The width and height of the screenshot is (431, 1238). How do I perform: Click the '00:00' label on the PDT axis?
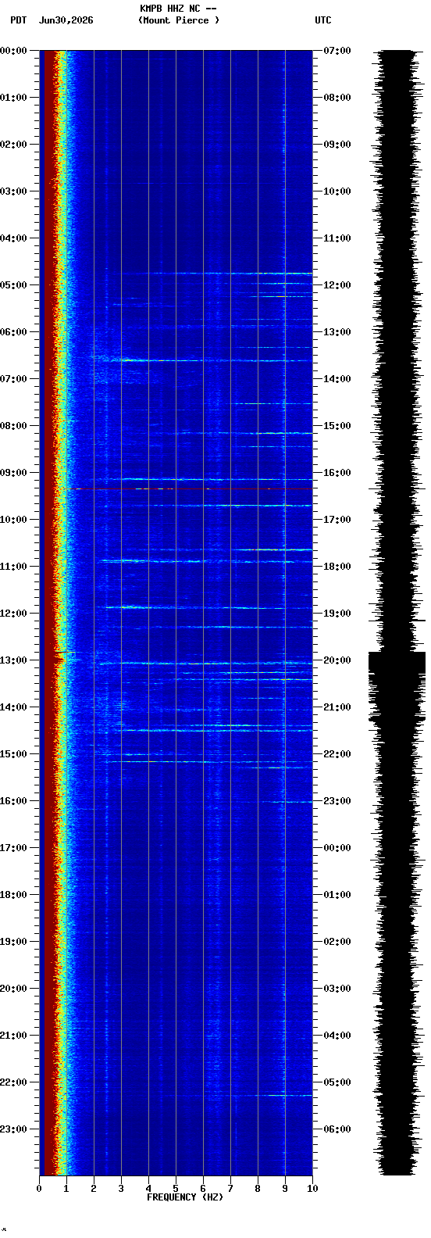(x=13, y=51)
